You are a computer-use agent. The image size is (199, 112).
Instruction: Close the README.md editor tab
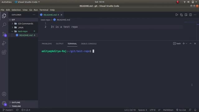click(62, 15)
